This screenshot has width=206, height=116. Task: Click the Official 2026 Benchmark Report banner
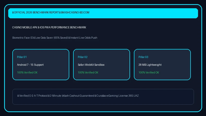click(103, 13)
